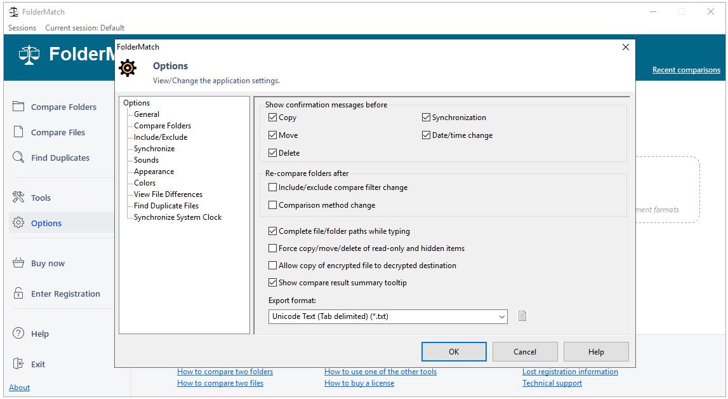Viewport: 728px width, 399px height.
Task: Click the Cancel button
Action: [525, 351]
